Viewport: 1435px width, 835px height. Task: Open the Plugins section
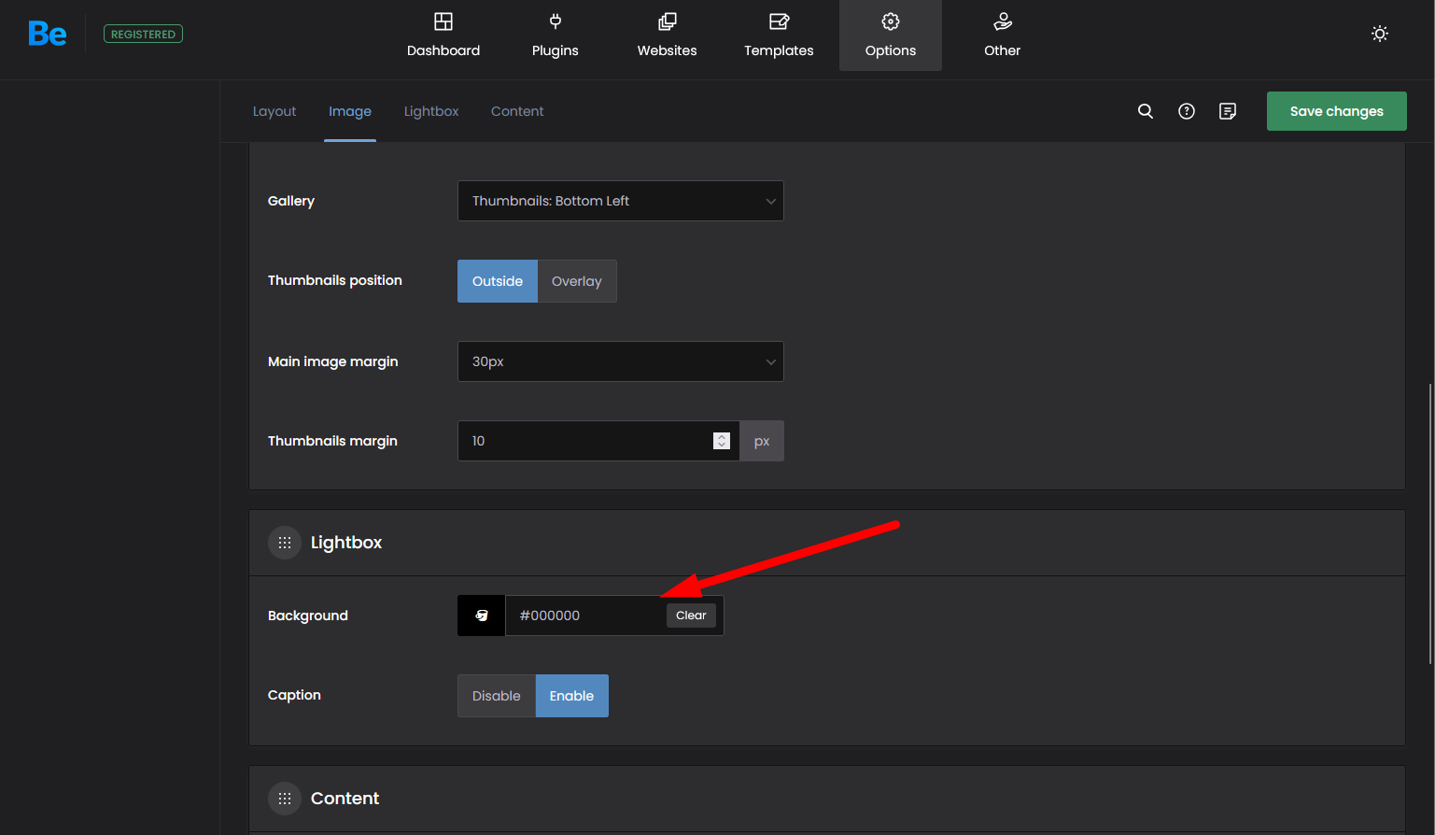[x=555, y=35]
